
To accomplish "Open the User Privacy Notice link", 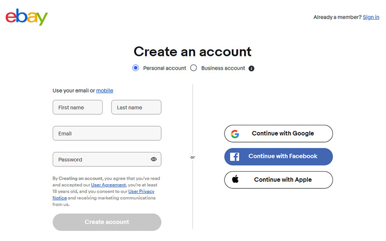I will (x=141, y=191).
